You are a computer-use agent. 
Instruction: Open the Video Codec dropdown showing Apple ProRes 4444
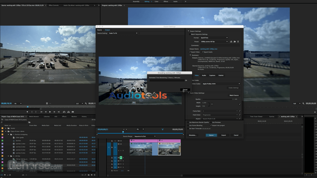[221, 83]
